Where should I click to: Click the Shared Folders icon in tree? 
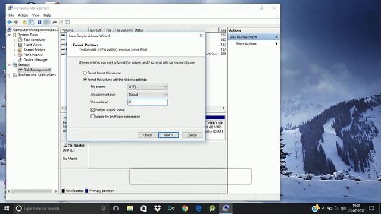(20, 50)
